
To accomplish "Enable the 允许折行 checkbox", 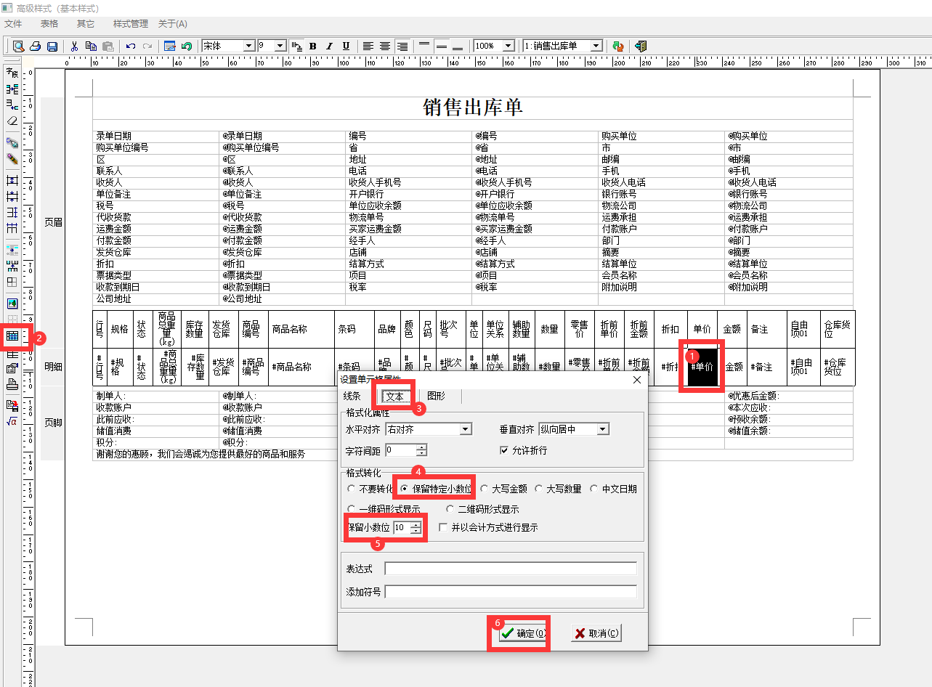I will 504,450.
